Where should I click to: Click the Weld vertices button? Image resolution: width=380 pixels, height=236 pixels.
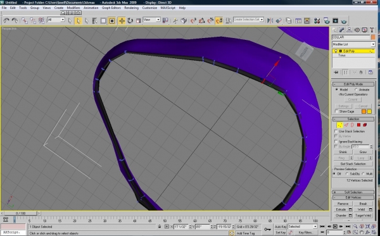click(361, 209)
